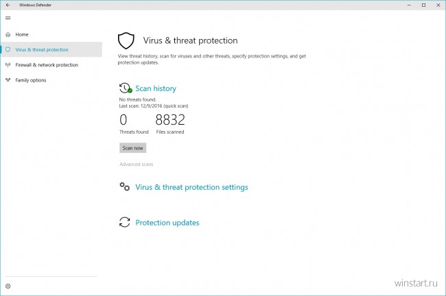
Task: Click the Firewall antenna icon
Action: point(8,65)
